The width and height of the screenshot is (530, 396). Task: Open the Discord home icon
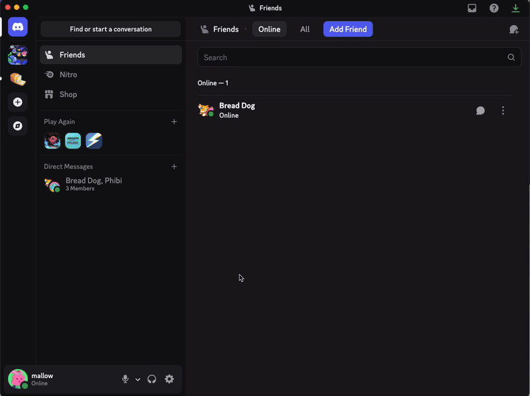coord(17,27)
